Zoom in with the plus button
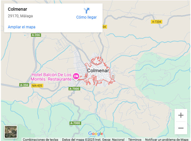Image resolution: width=191 pixels, height=141 pixels. pyautogui.click(x=181, y=115)
